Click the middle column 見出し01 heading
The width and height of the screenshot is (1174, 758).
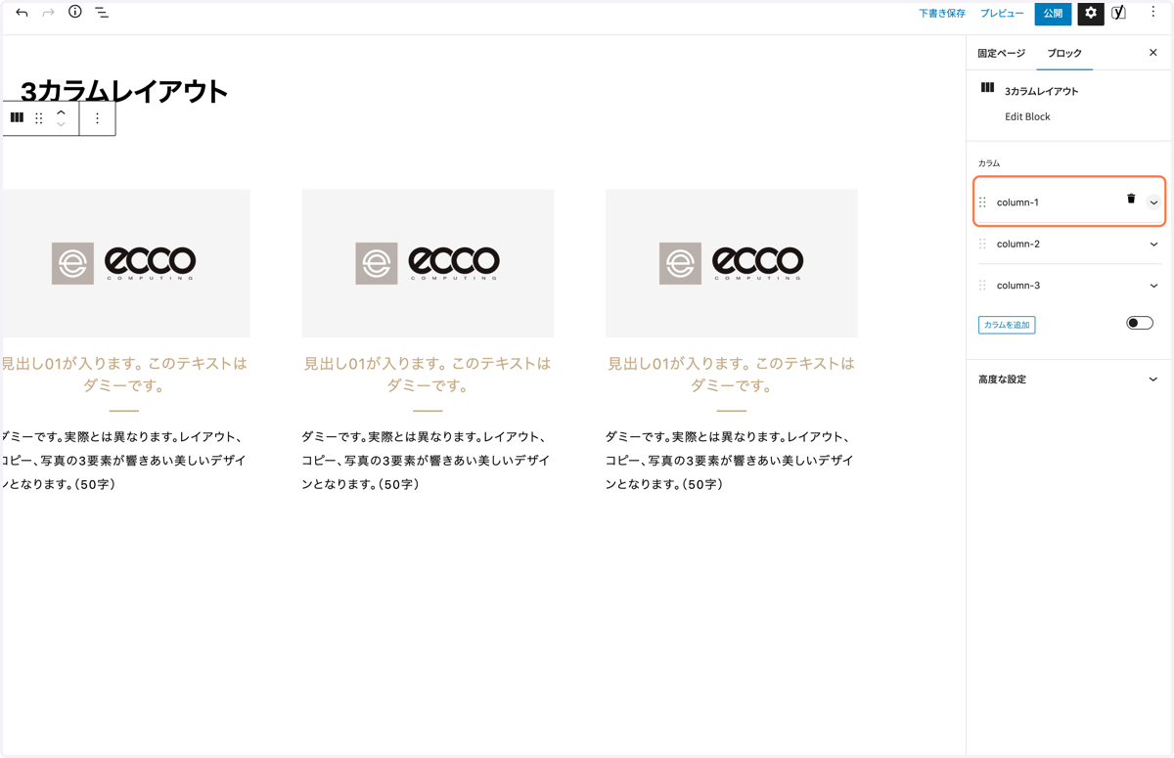point(428,374)
